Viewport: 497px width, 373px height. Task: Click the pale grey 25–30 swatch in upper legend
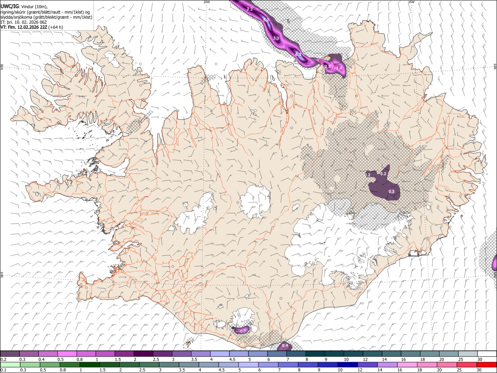click(x=468, y=354)
